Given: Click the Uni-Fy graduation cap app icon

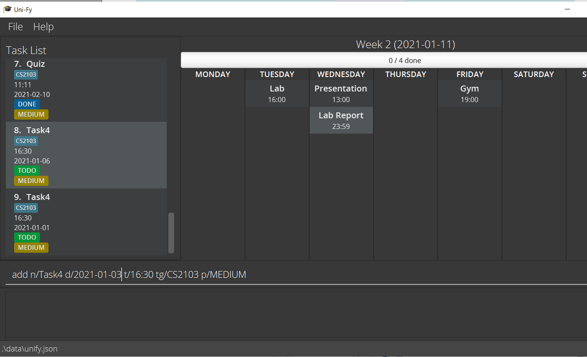Looking at the screenshot, I should click(x=7, y=9).
